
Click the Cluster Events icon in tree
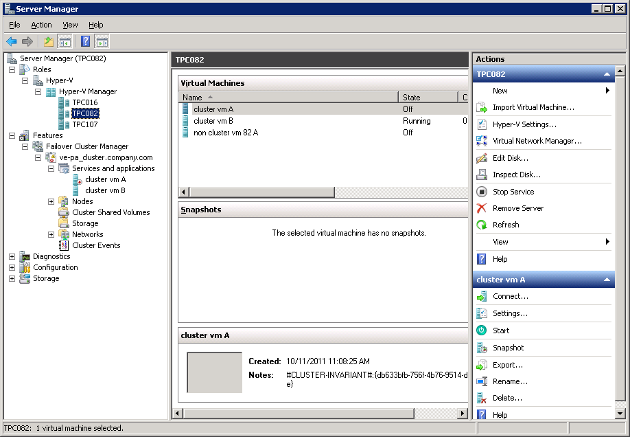pyautogui.click(x=64, y=245)
